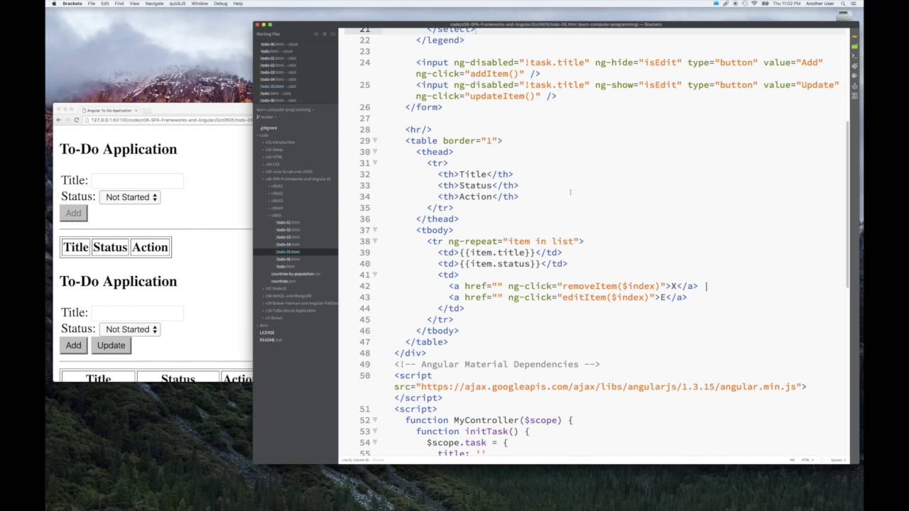
Task: Open .gitignore in file tree
Action: click(x=269, y=128)
